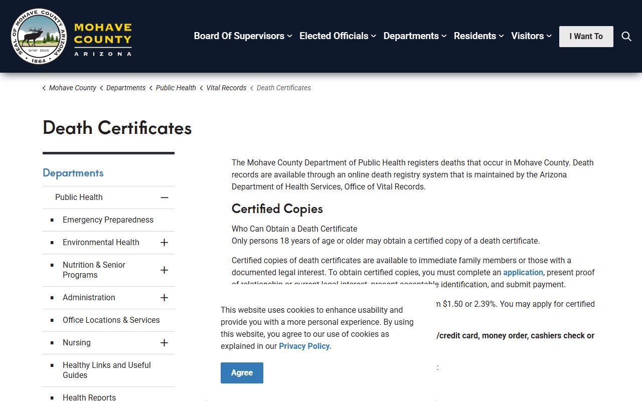Open Environmental Health sidebar link

click(x=101, y=243)
